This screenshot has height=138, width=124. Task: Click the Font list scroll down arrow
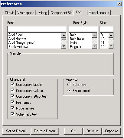(64, 46)
